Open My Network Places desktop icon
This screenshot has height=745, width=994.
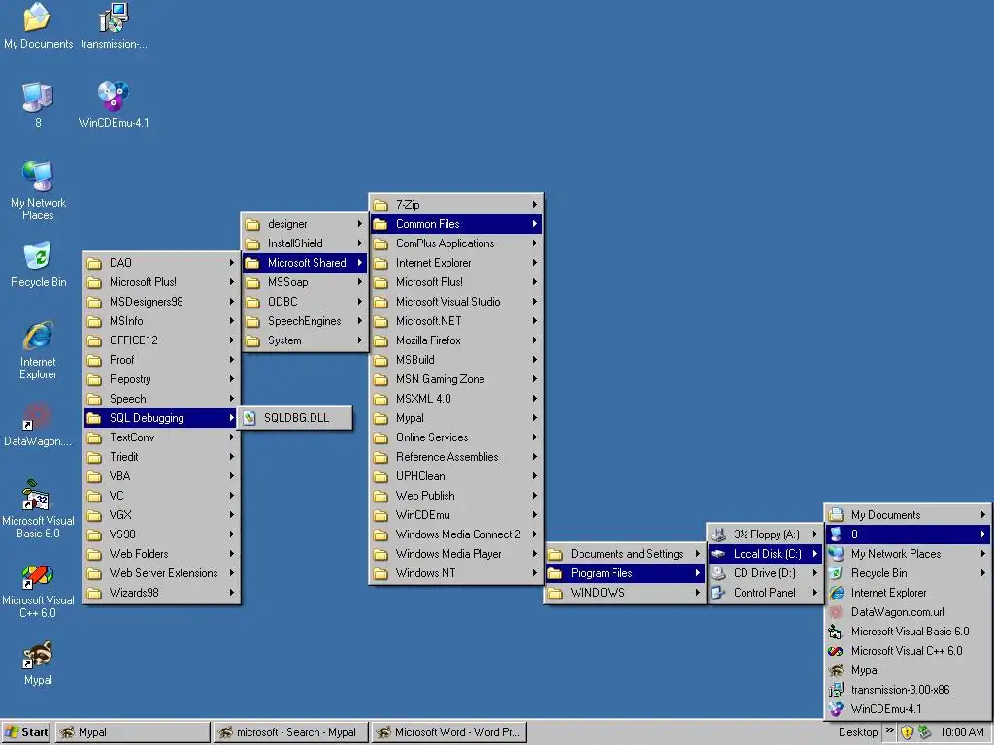[38, 190]
